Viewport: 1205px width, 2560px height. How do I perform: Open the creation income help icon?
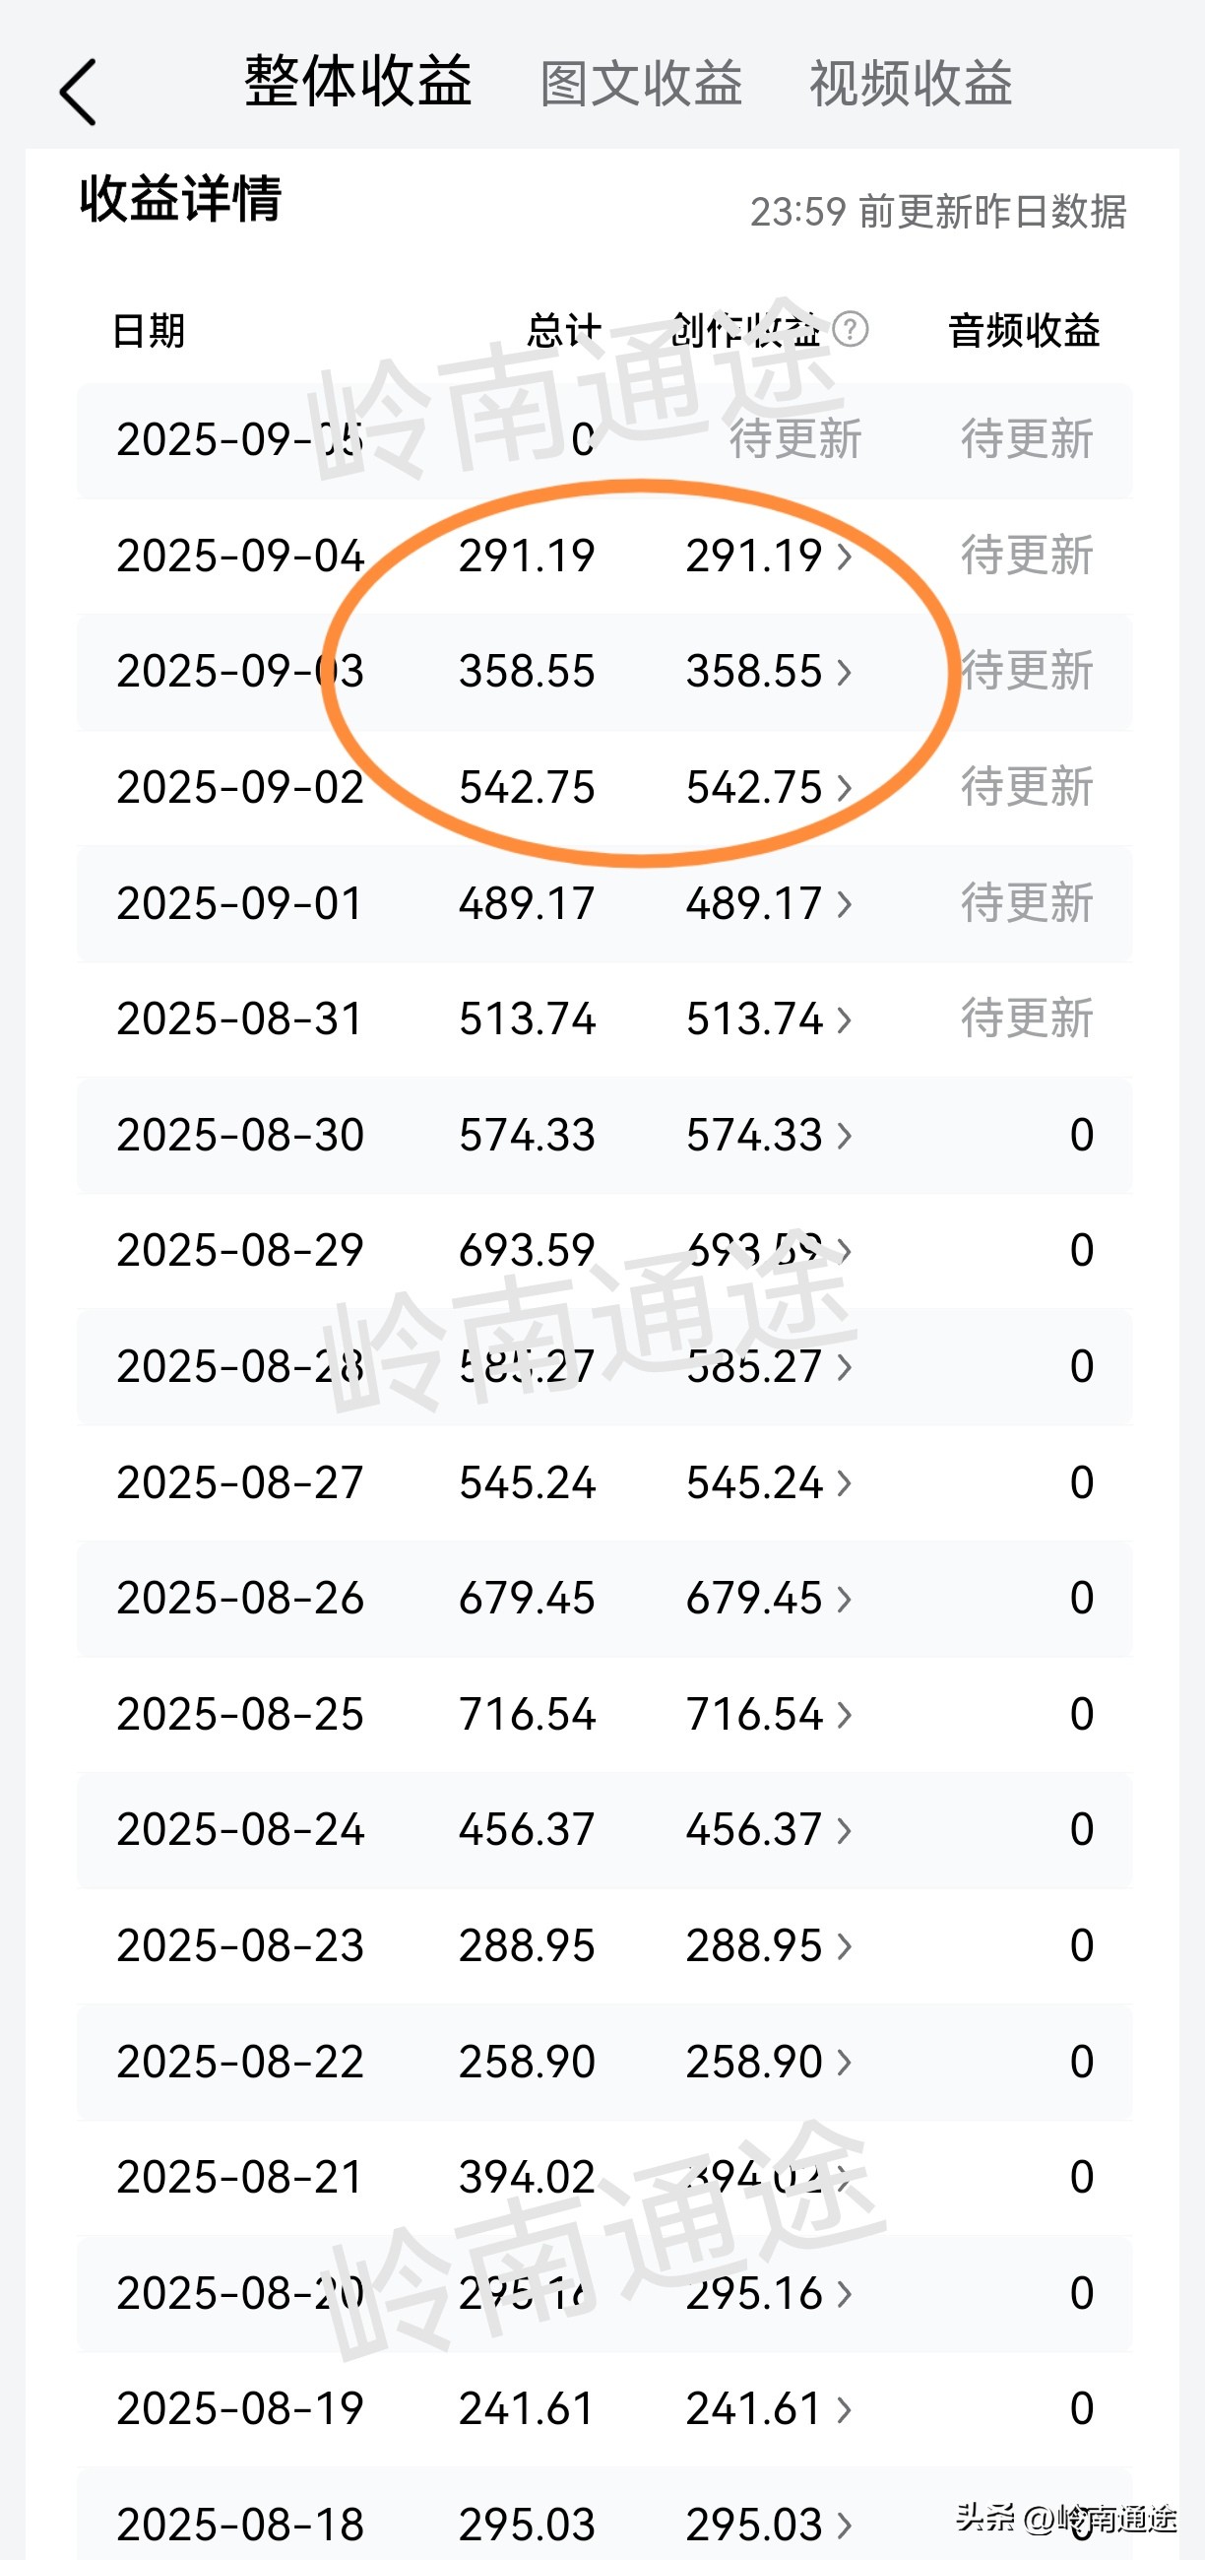point(851,329)
